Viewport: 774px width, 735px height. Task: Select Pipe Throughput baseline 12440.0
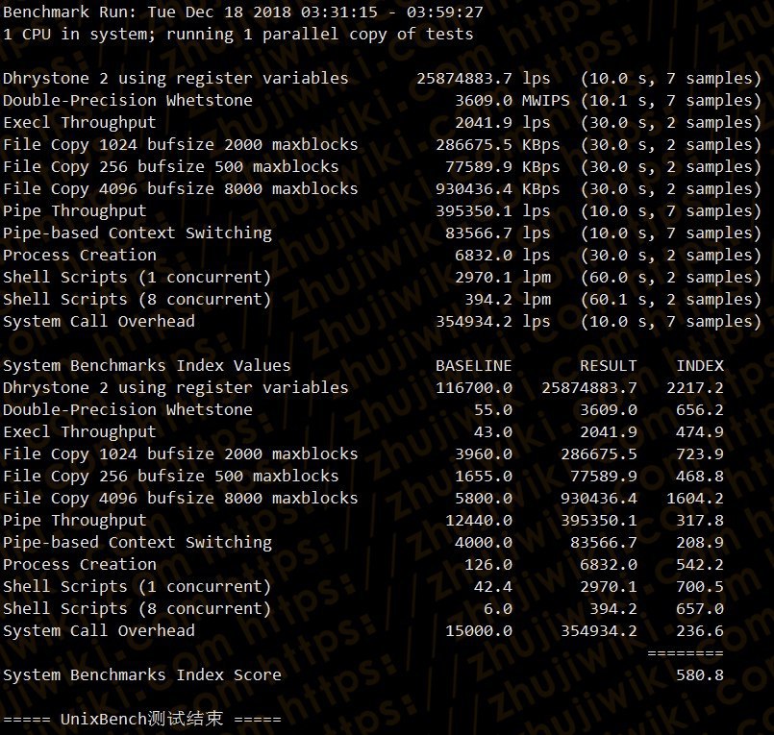(478, 521)
